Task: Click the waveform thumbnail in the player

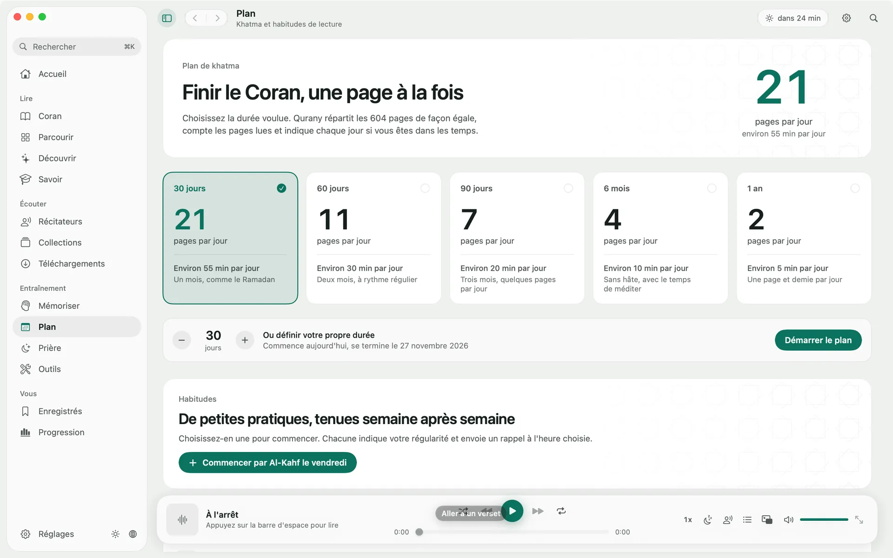Action: [182, 519]
